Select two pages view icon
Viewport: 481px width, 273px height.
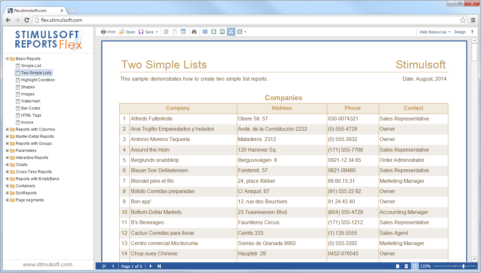[222, 32]
